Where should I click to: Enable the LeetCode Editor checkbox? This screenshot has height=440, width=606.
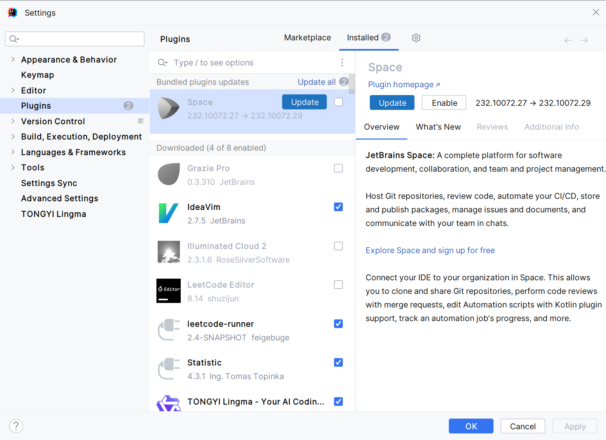point(338,284)
